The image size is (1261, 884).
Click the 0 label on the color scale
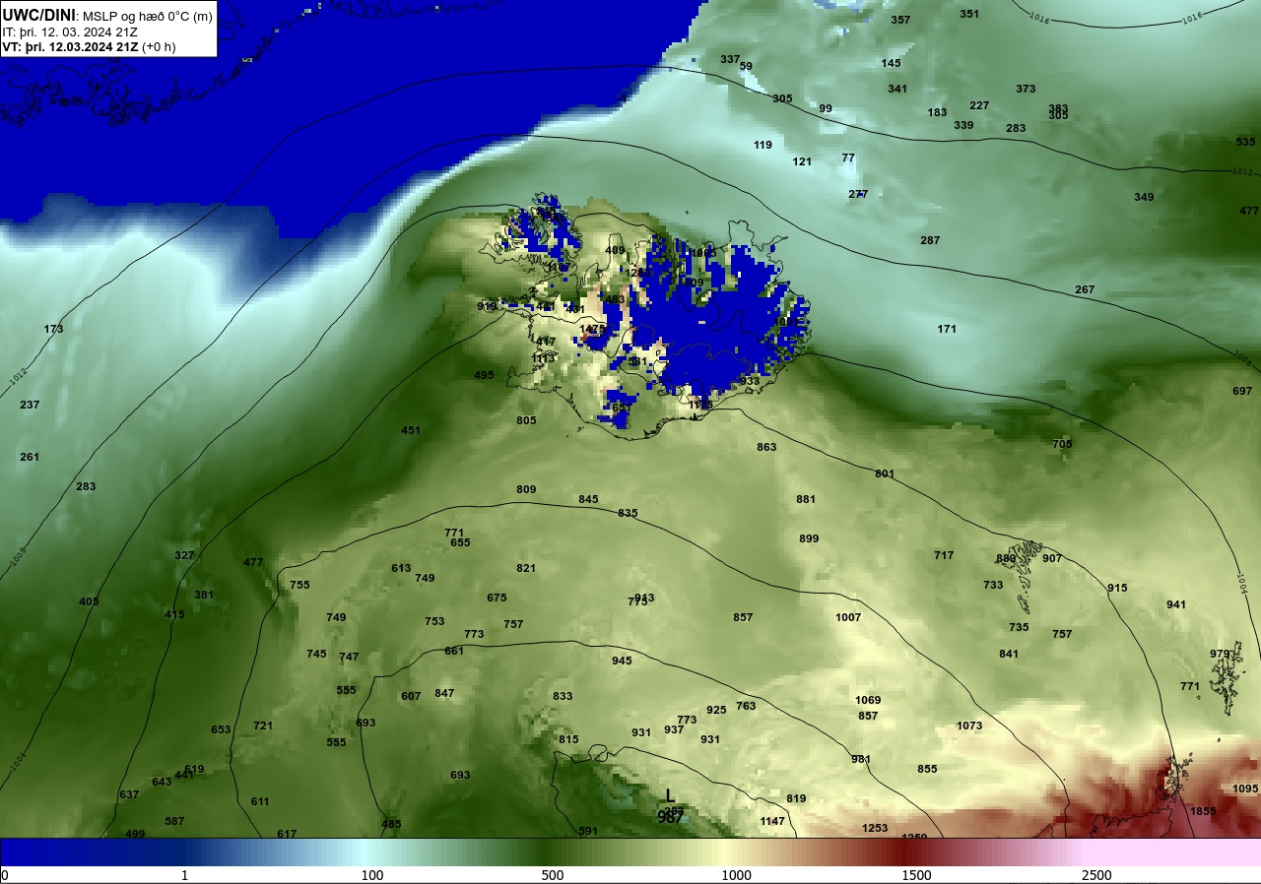[x=5, y=875]
